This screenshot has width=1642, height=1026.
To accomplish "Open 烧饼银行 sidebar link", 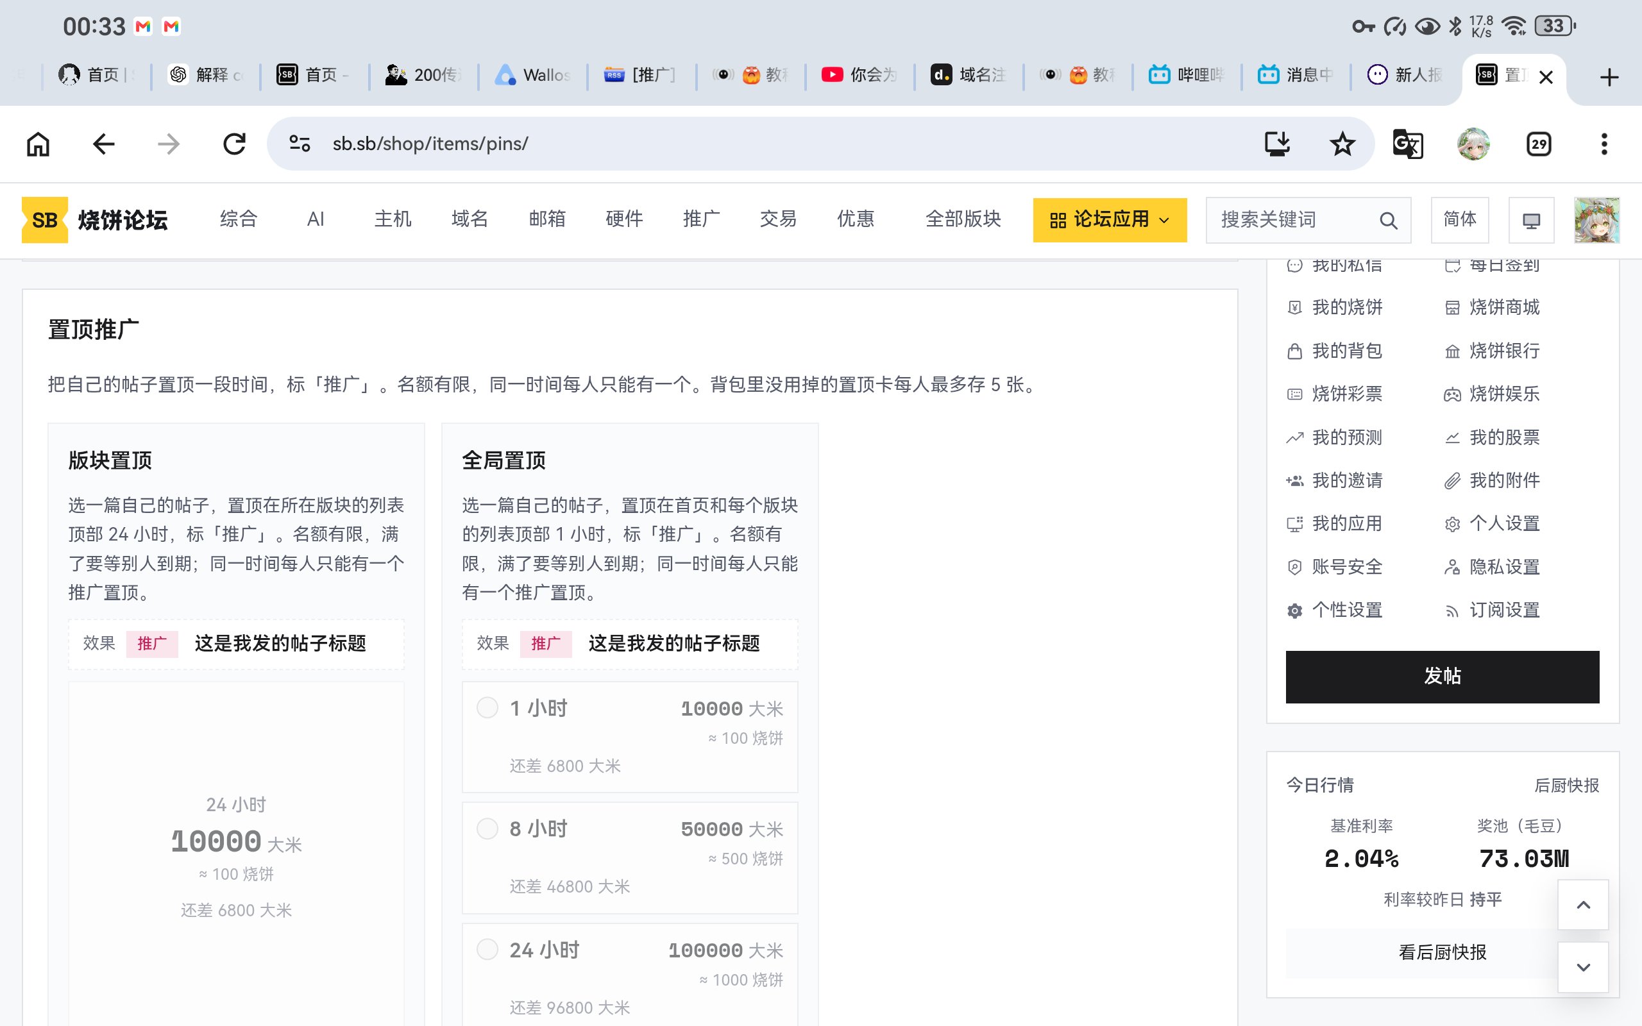I will point(1492,351).
